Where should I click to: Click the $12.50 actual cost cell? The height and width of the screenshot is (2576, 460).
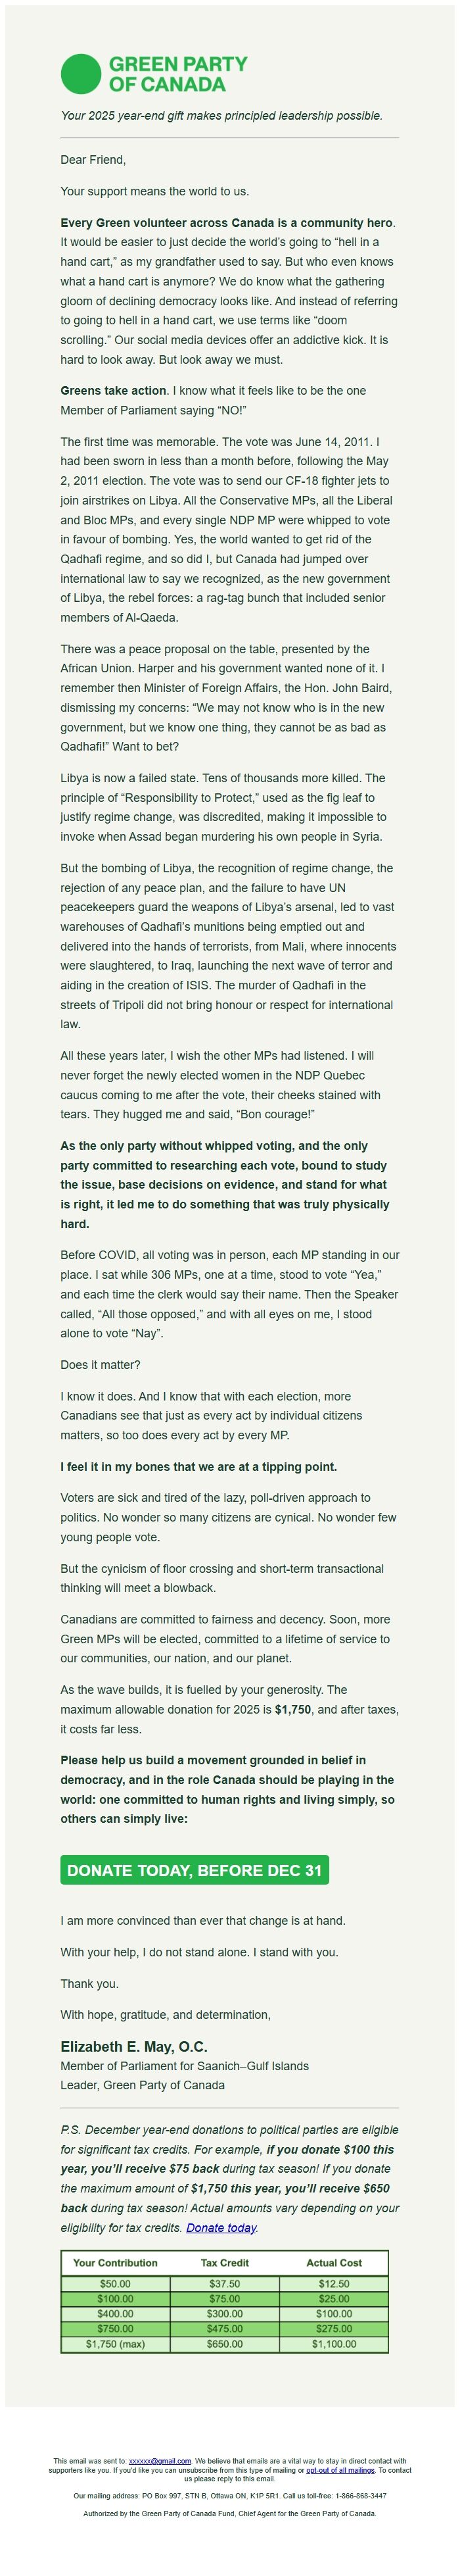(x=333, y=2284)
